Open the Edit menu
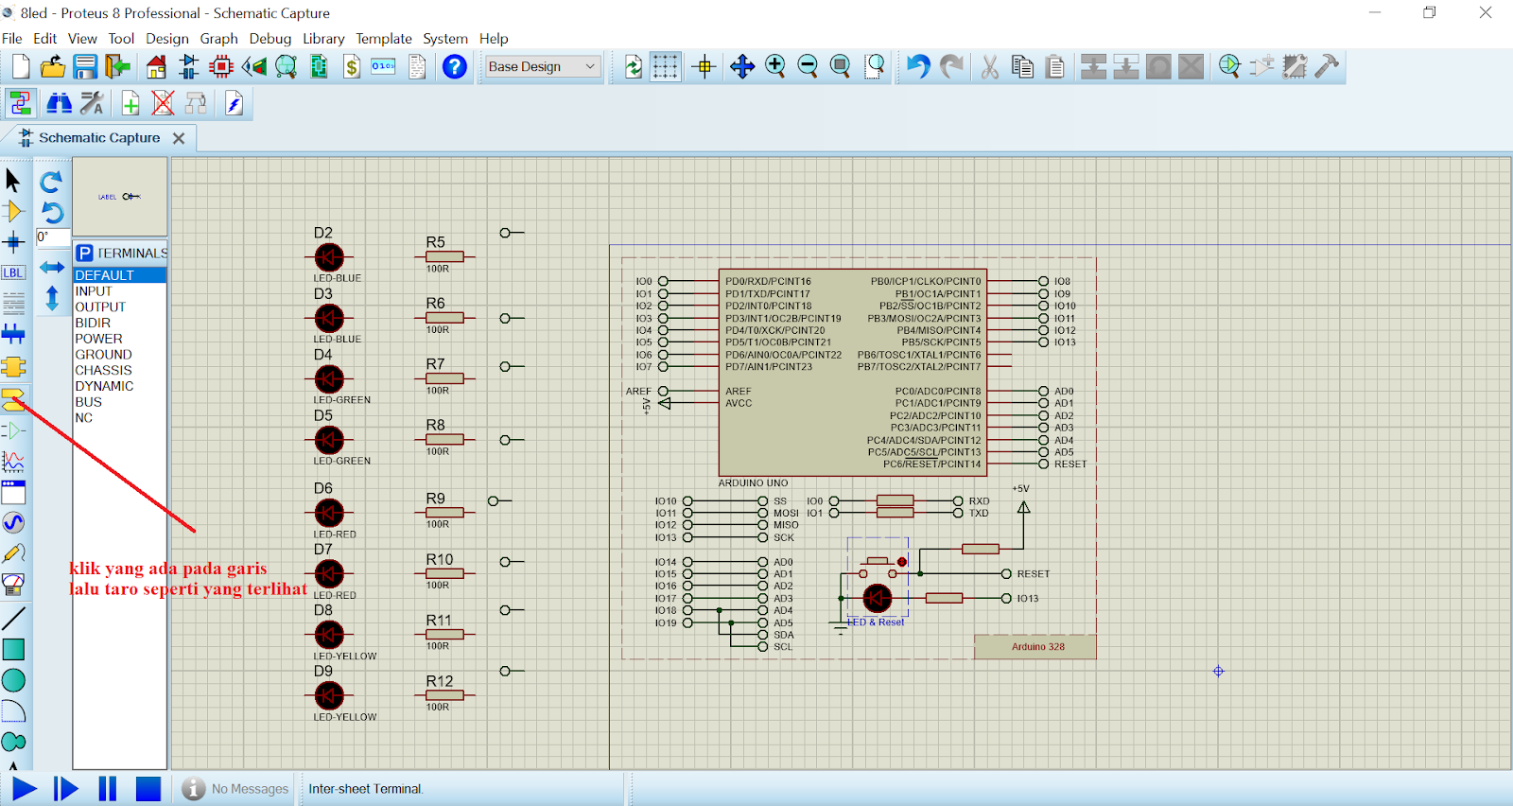Screen dimensions: 1513x806 coord(44,39)
